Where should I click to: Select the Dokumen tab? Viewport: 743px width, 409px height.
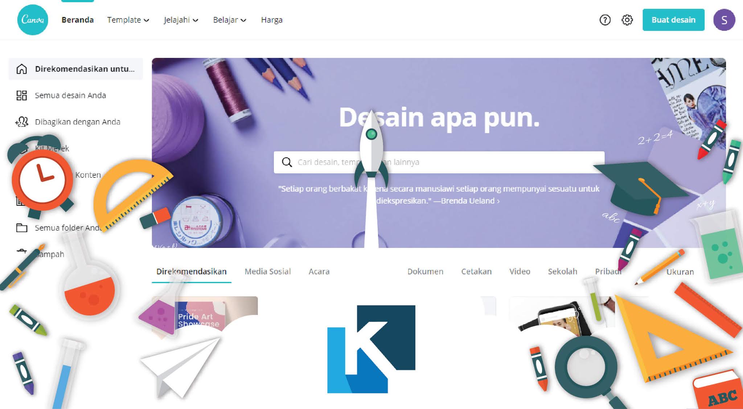click(x=425, y=271)
